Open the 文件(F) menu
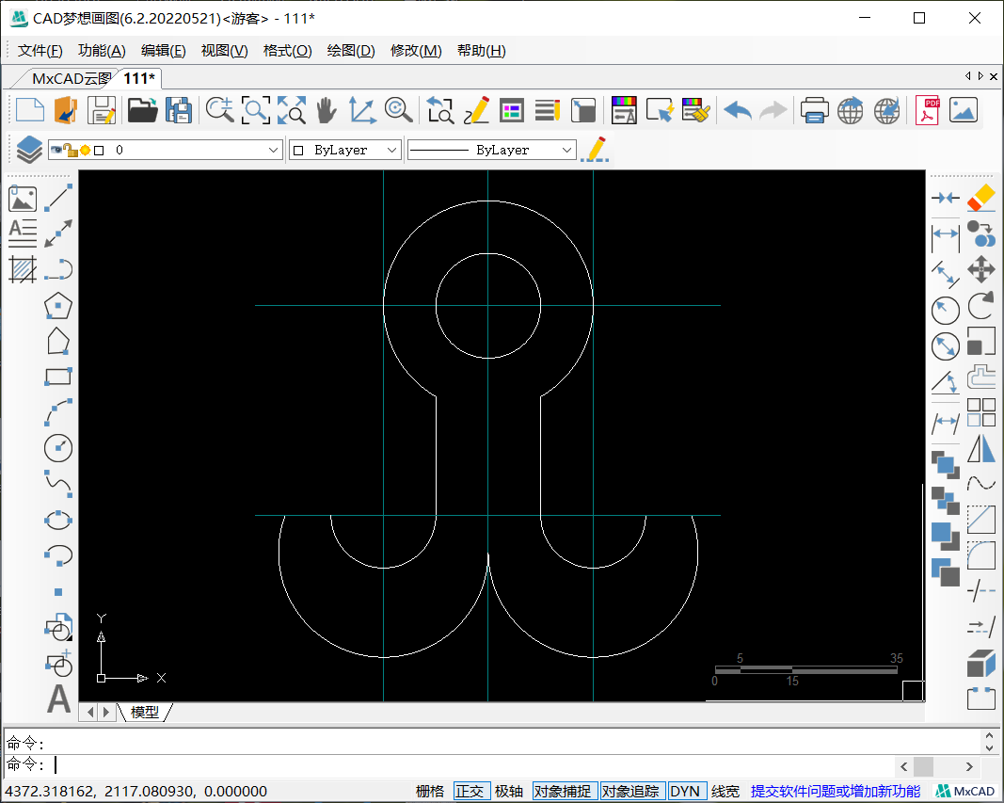Image resolution: width=1004 pixels, height=803 pixels. [x=40, y=51]
